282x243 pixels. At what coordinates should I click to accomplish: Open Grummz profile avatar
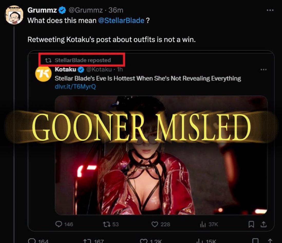[14, 14]
